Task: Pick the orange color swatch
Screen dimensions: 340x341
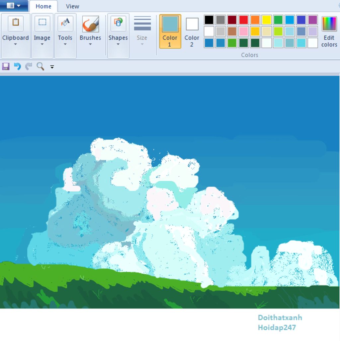Action: (x=255, y=20)
